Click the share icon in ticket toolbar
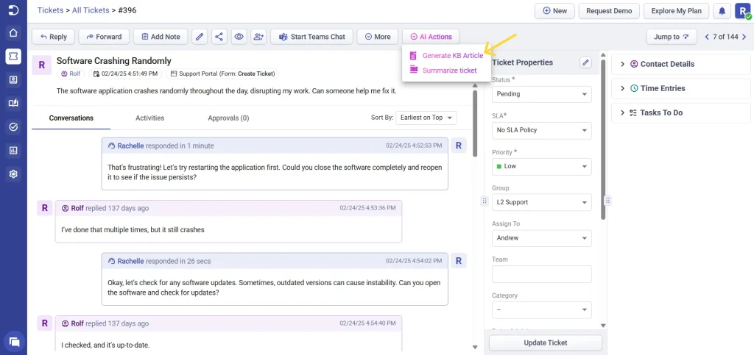 point(219,37)
